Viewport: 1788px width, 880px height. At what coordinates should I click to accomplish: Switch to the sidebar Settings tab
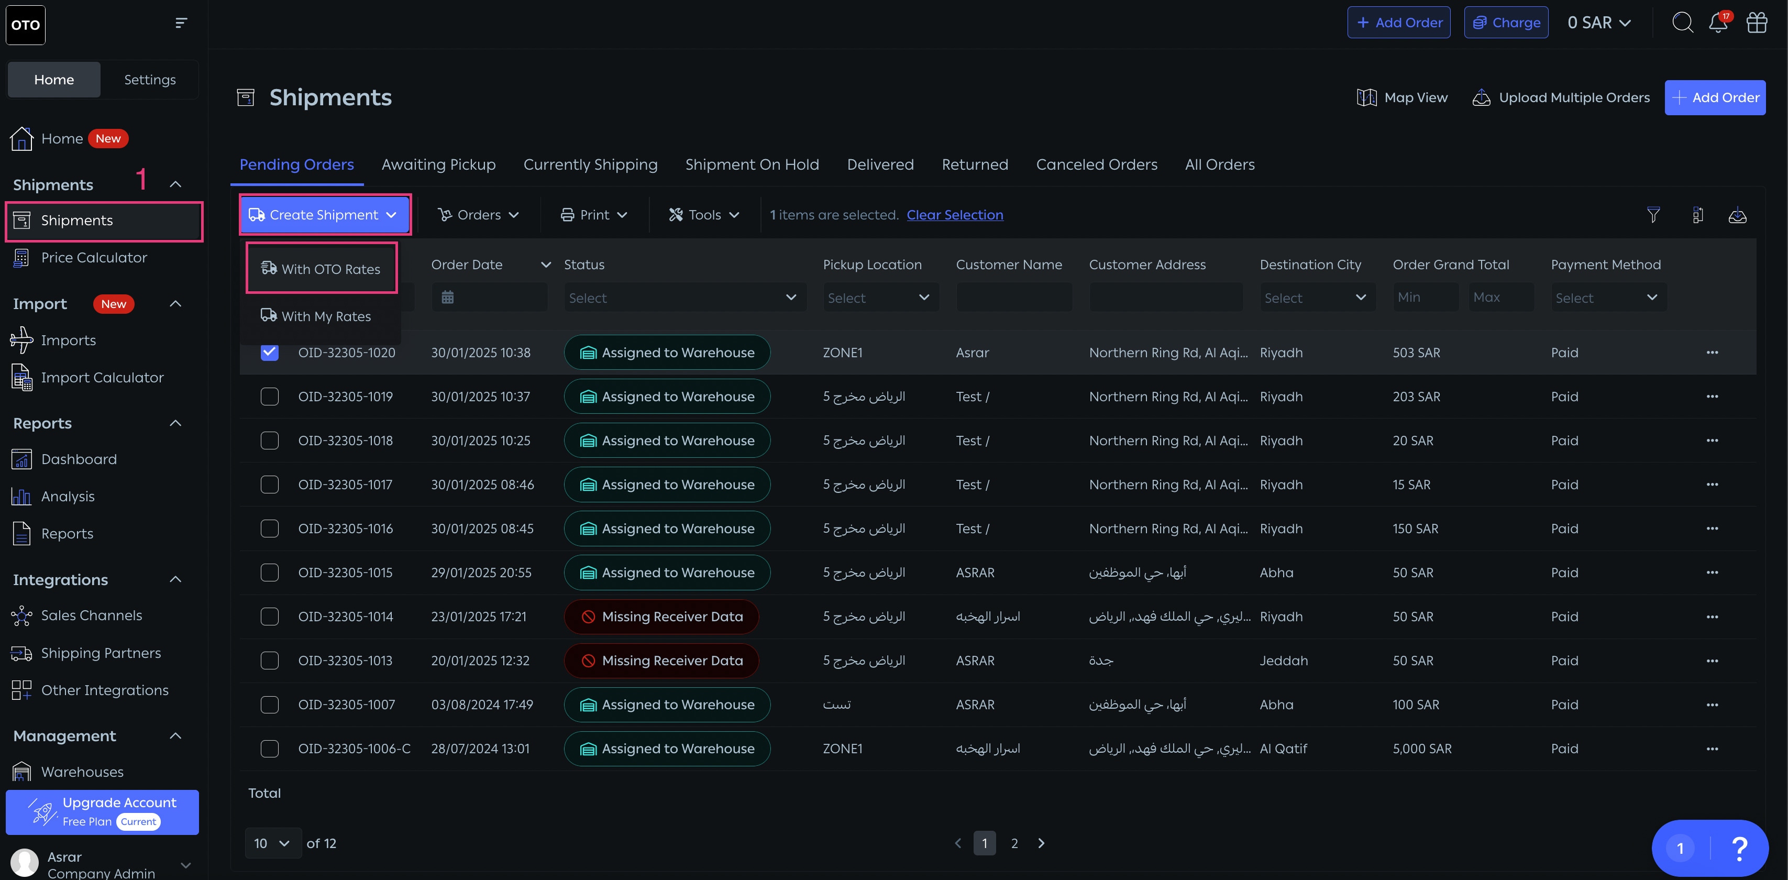(x=150, y=80)
